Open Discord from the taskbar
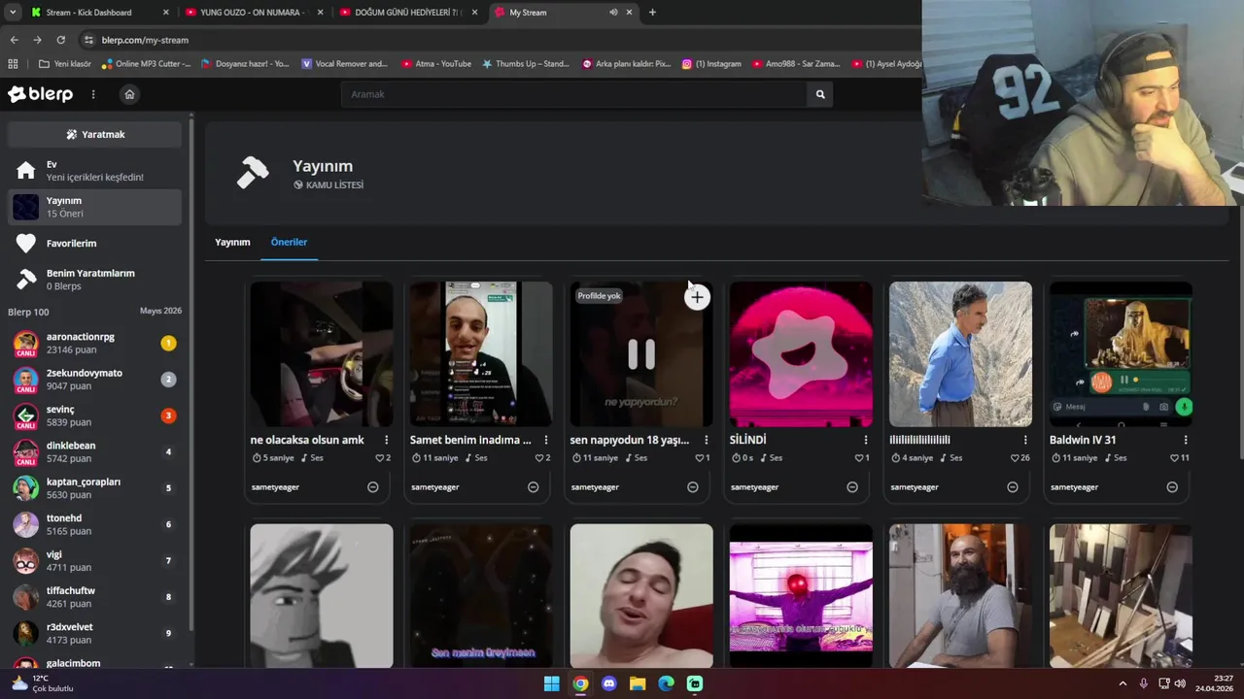1244x699 pixels. (609, 683)
